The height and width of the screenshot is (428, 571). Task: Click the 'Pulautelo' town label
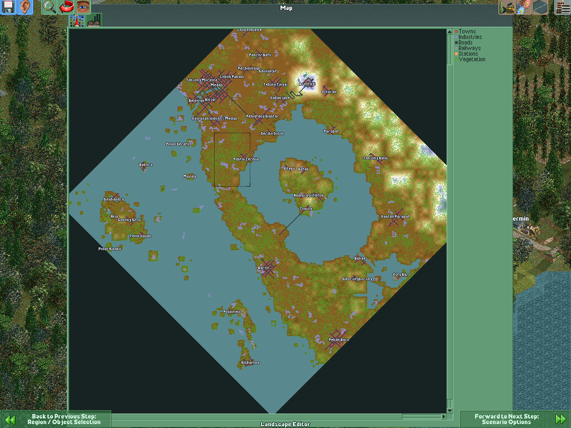pos(232,312)
